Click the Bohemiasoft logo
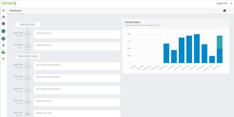This screenshot has width=234, height=117. tap(9, 4)
